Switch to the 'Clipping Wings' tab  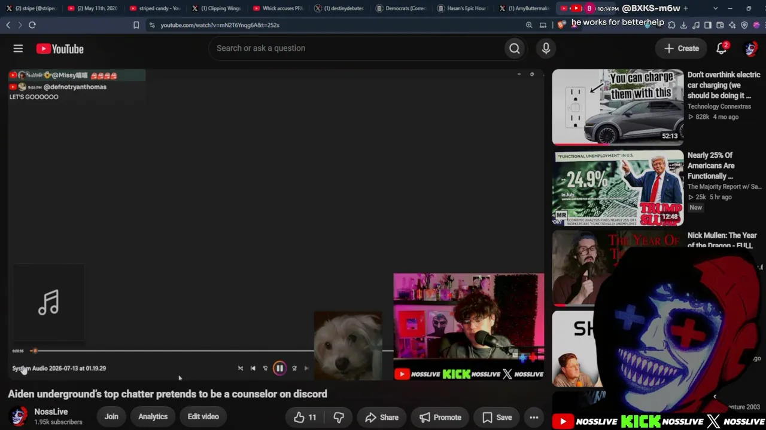[216, 8]
